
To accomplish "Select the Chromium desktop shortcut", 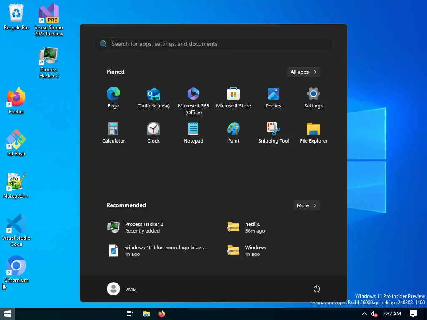I will [x=16, y=270].
